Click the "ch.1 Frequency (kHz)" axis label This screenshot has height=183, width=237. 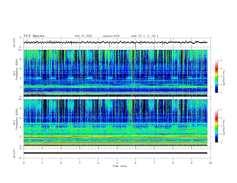click(x=16, y=69)
